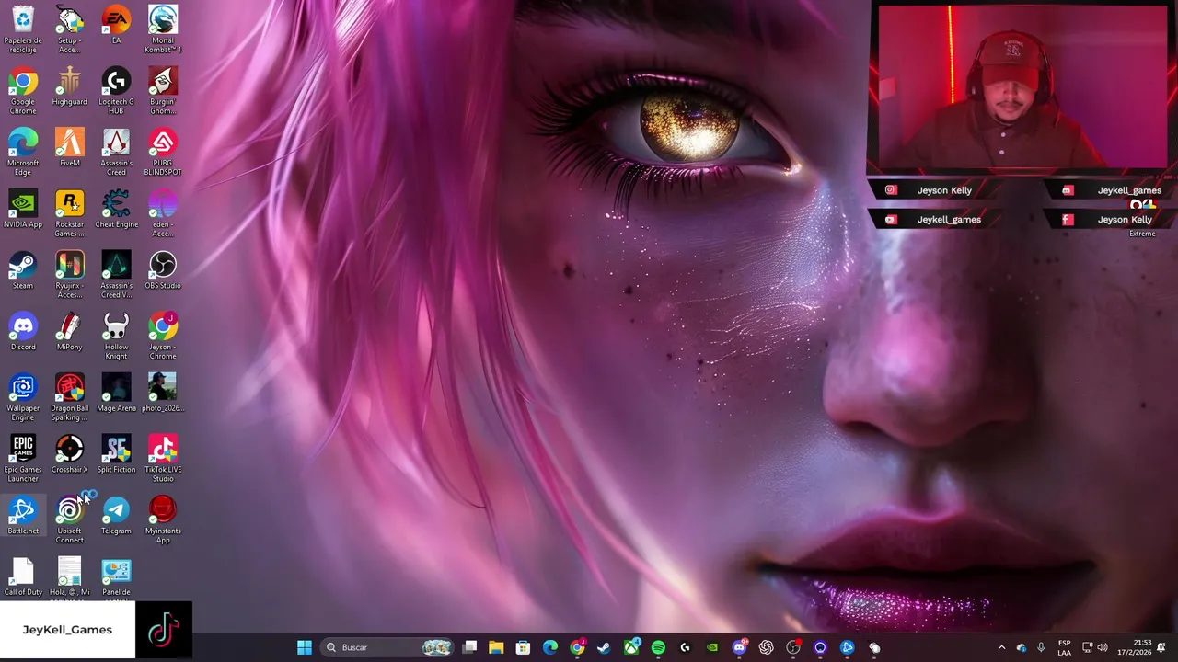Viewport: 1178px width, 662px height.
Task: Open File Explorer from the taskbar
Action: [496, 647]
